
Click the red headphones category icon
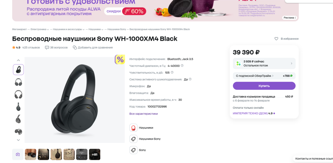click(133, 128)
